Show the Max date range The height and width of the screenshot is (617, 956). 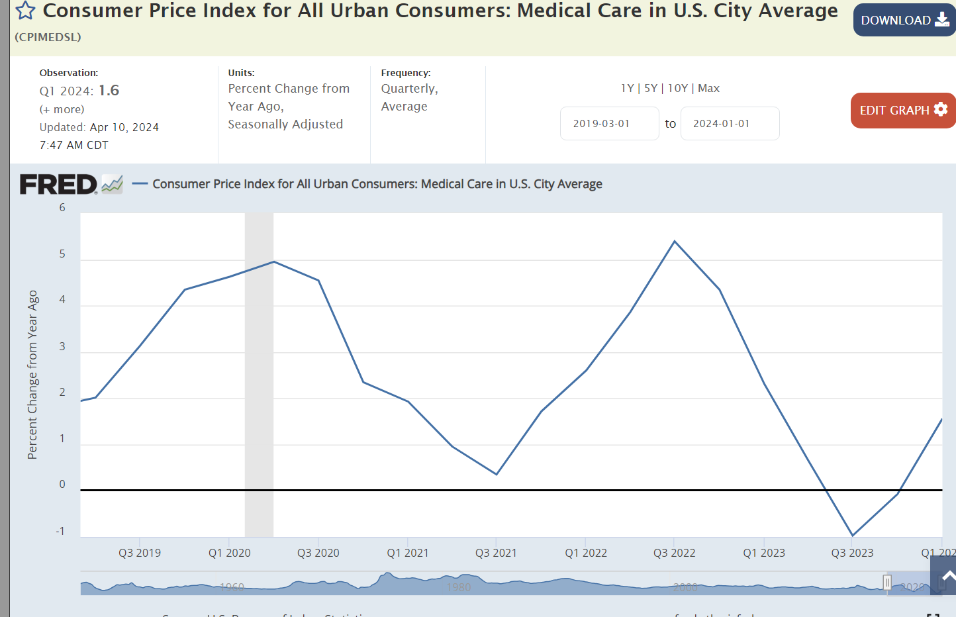point(708,88)
